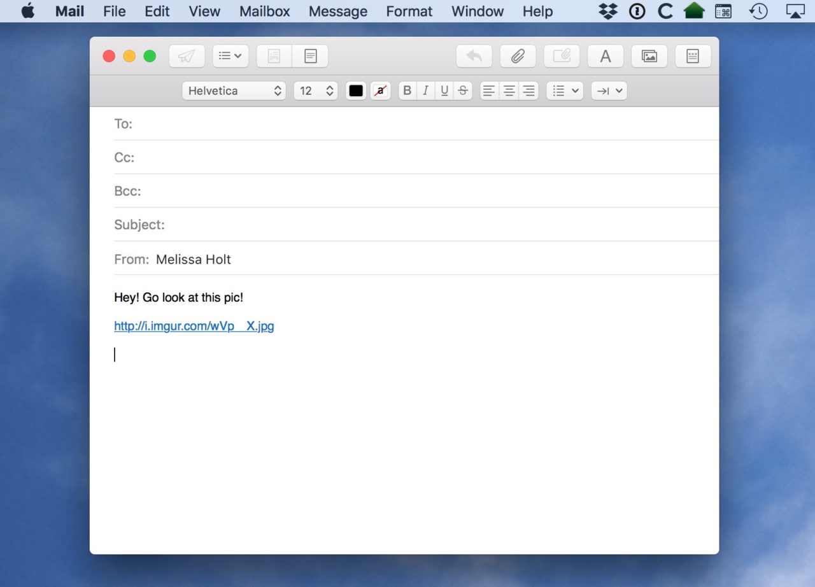
Task: Click the Time Machine menu bar icon
Action: click(758, 11)
